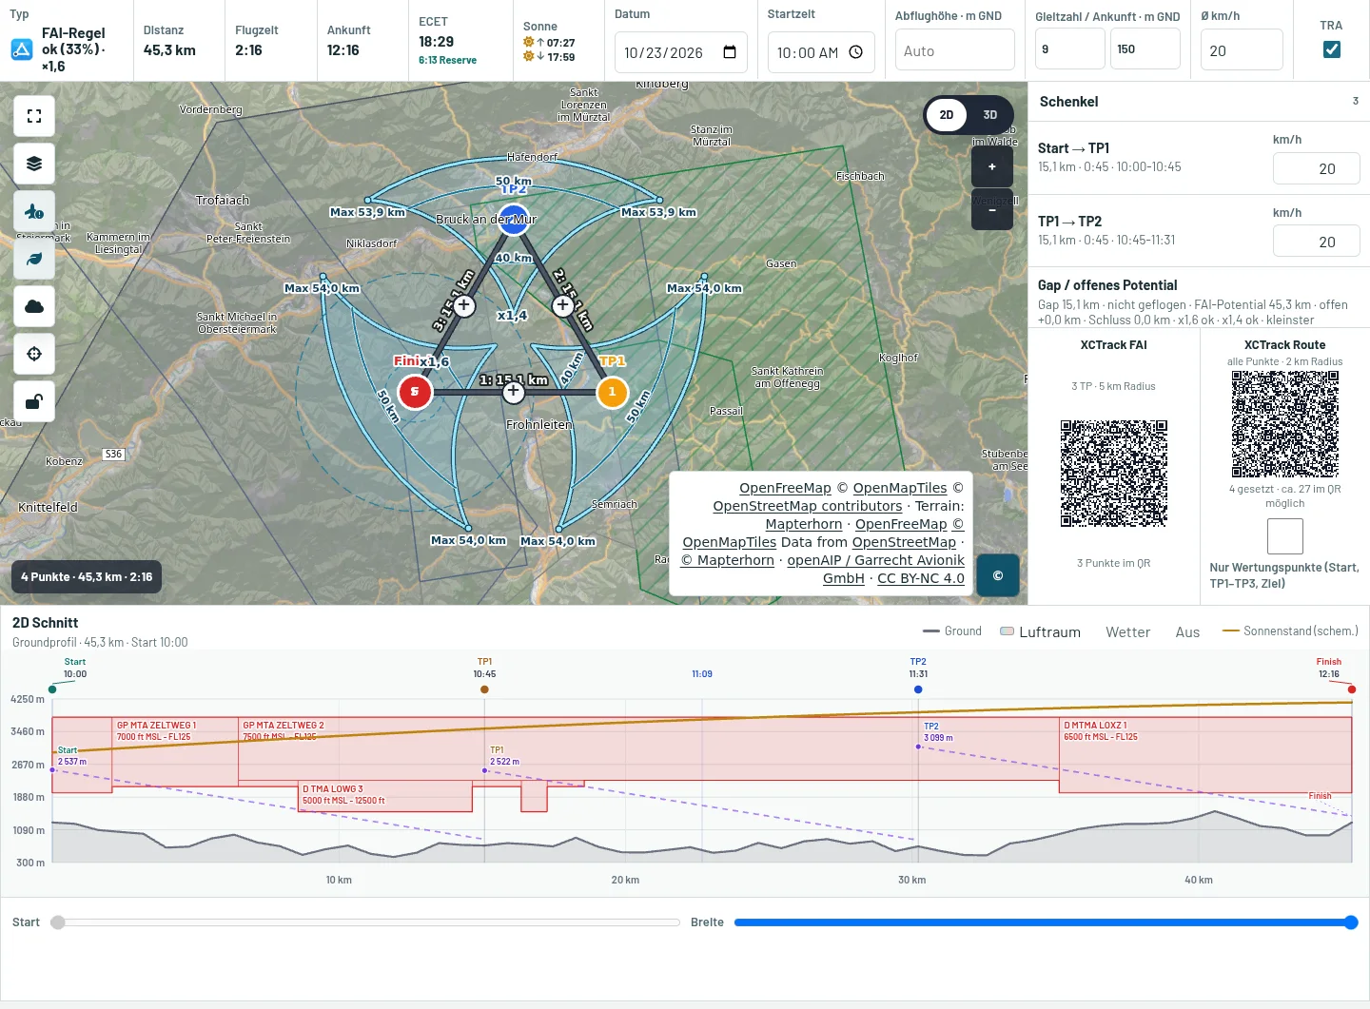
Task: Edit the Datum date field
Action: (x=681, y=52)
